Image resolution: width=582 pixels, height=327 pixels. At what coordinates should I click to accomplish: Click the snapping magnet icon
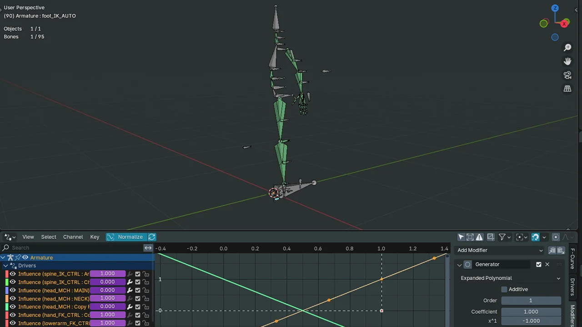pos(535,237)
